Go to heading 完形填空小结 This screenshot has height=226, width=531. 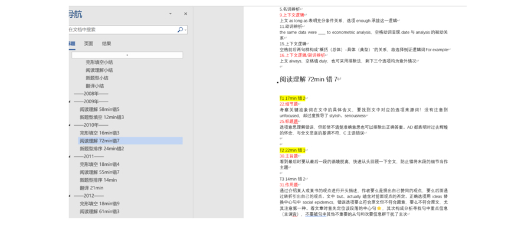coord(99,63)
